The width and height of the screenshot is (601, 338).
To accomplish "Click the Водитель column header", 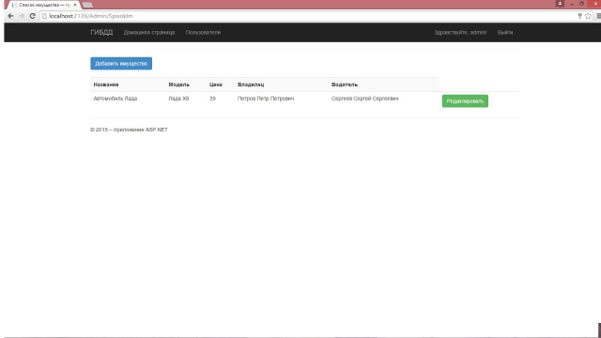I will (x=345, y=84).
